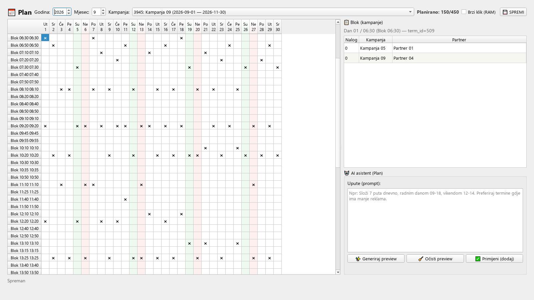
Task: Click the plan grid vertical scrollbar
Action: coord(338,147)
